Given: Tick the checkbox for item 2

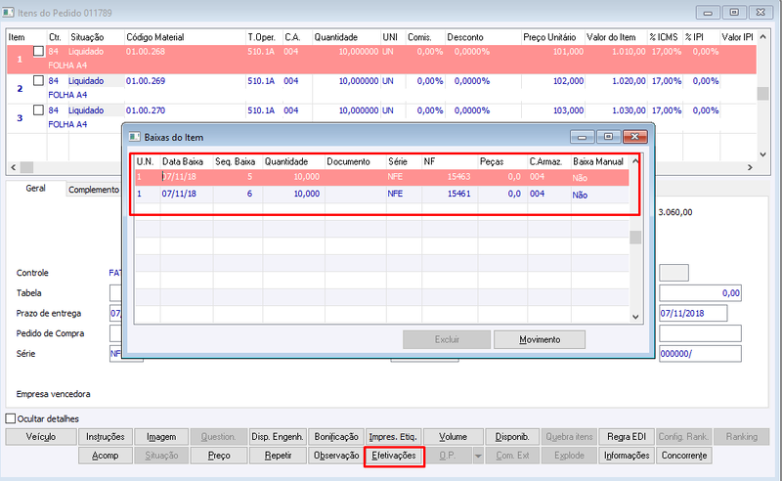Looking at the screenshot, I should [38, 80].
